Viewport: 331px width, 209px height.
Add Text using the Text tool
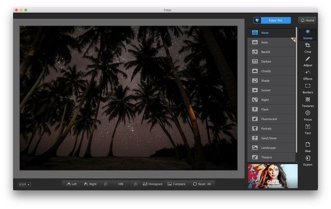pyautogui.click(x=308, y=129)
